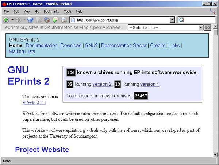
Task: Click the 88 counter badge
Action: click(x=70, y=84)
